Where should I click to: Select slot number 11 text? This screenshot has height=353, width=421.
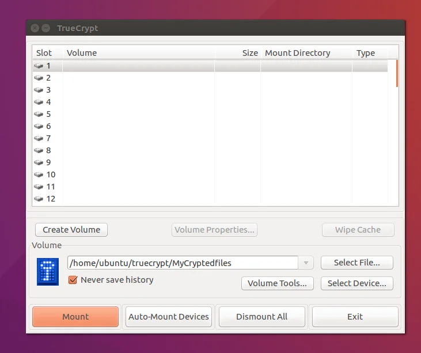(x=51, y=187)
